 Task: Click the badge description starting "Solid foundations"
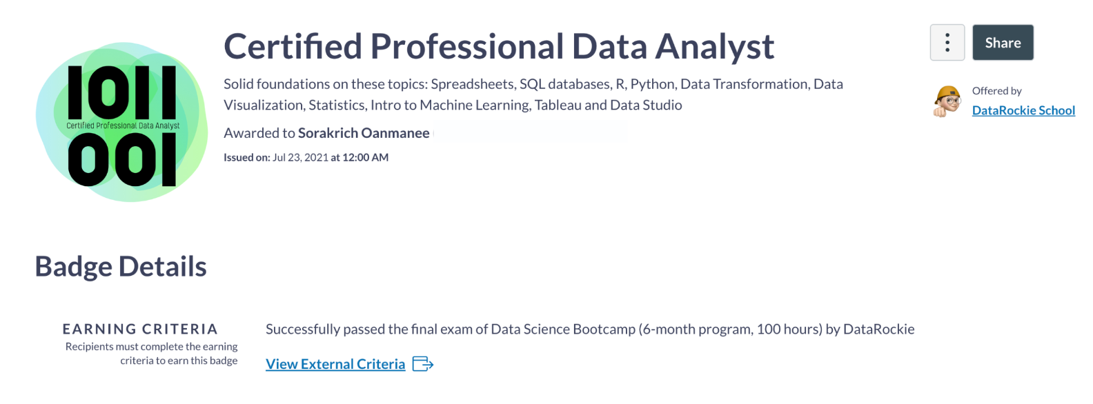click(533, 84)
